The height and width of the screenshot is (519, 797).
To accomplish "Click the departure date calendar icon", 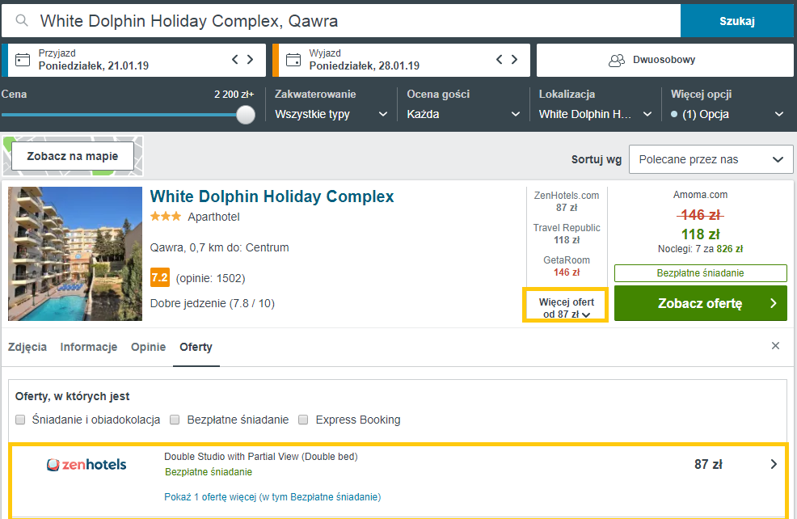I will coord(293,60).
